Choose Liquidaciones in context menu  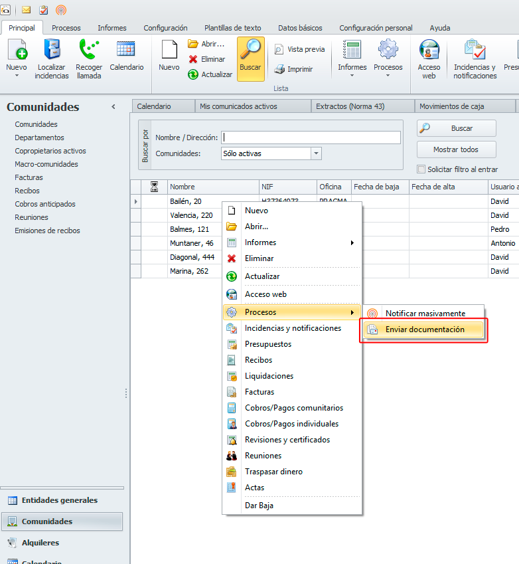[x=292, y=376]
